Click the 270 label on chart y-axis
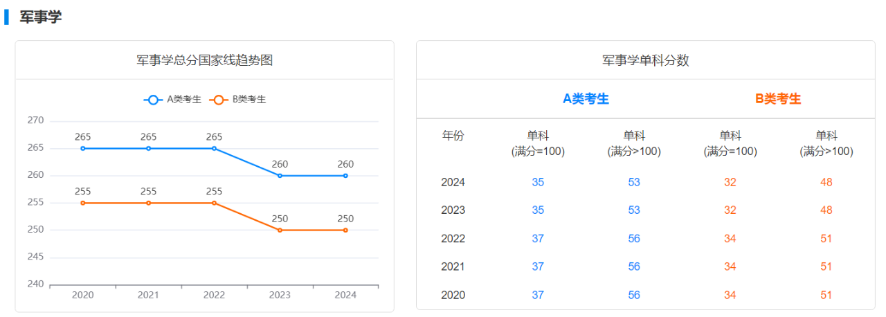 [35, 120]
